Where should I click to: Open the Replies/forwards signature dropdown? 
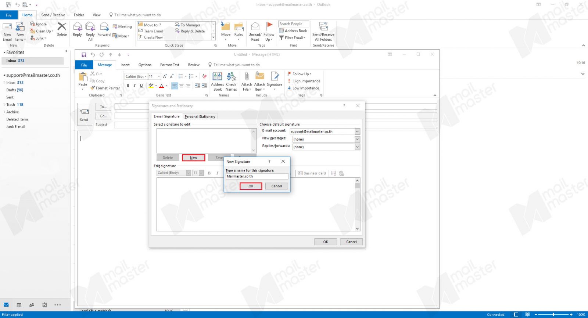point(357,147)
